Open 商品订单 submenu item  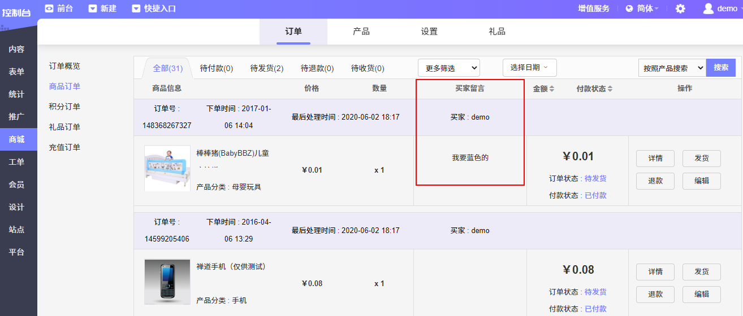pos(64,86)
